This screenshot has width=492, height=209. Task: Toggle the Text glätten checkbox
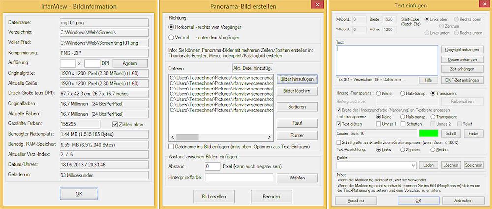click(x=338, y=124)
